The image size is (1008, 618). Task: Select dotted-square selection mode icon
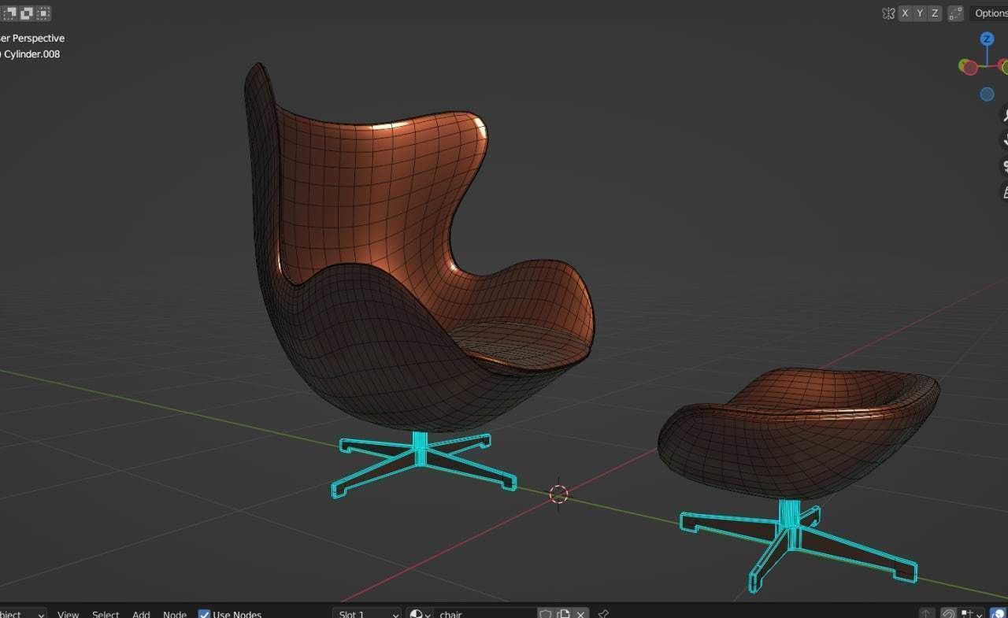point(43,13)
